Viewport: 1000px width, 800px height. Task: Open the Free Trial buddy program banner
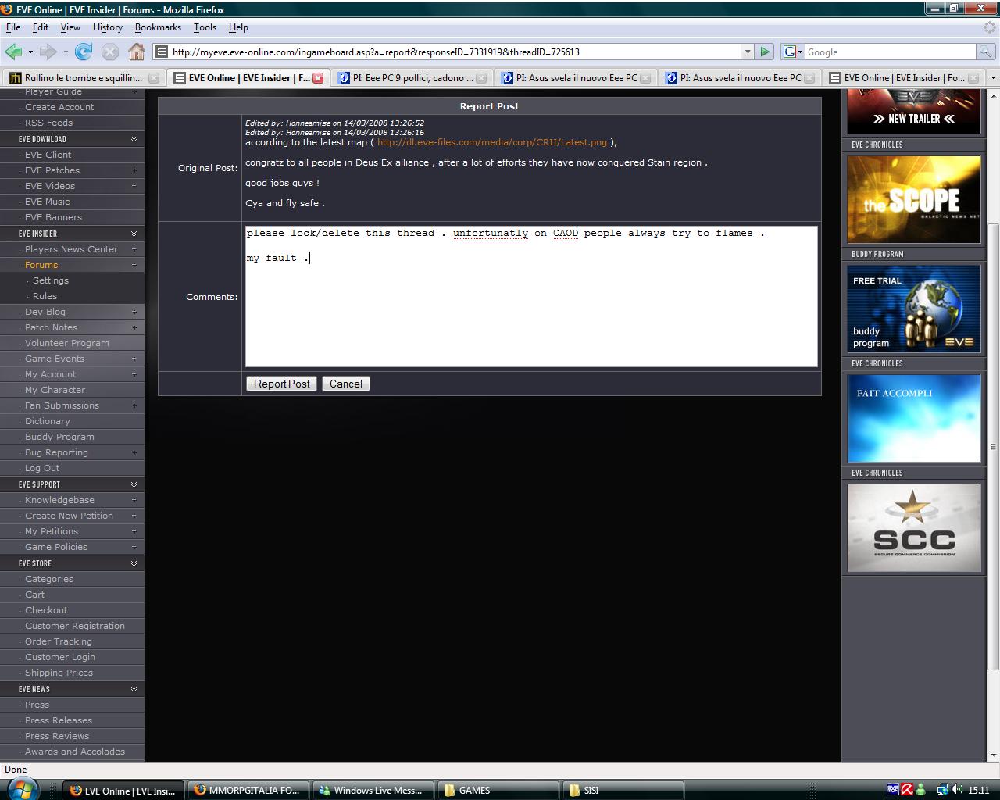click(914, 309)
